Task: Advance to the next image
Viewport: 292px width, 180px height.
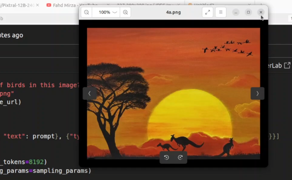Action: tap(257, 94)
